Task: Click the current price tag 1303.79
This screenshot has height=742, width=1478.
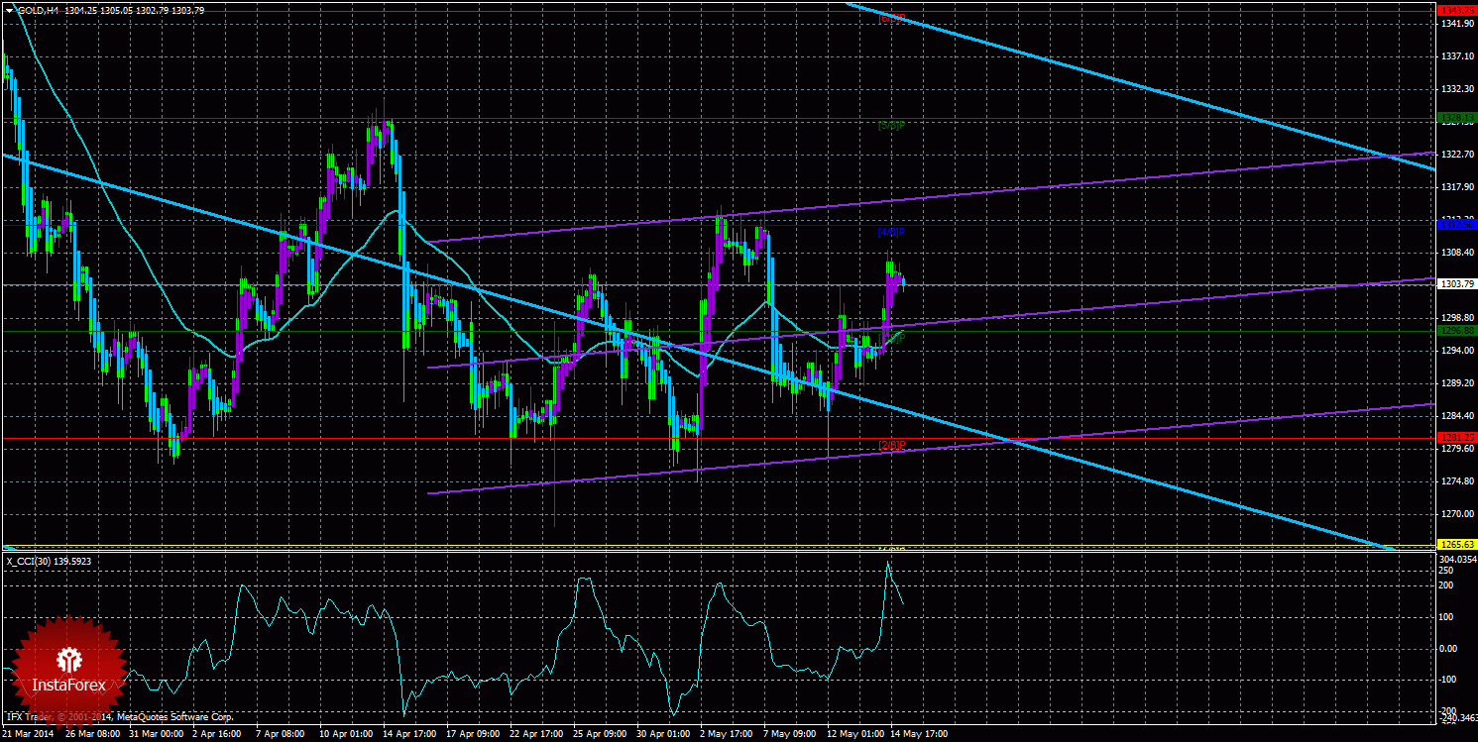Action: coord(1455,284)
